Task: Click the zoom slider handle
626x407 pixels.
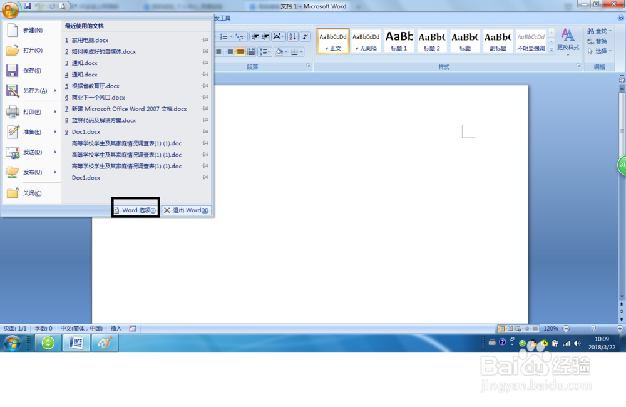Action: pos(593,328)
